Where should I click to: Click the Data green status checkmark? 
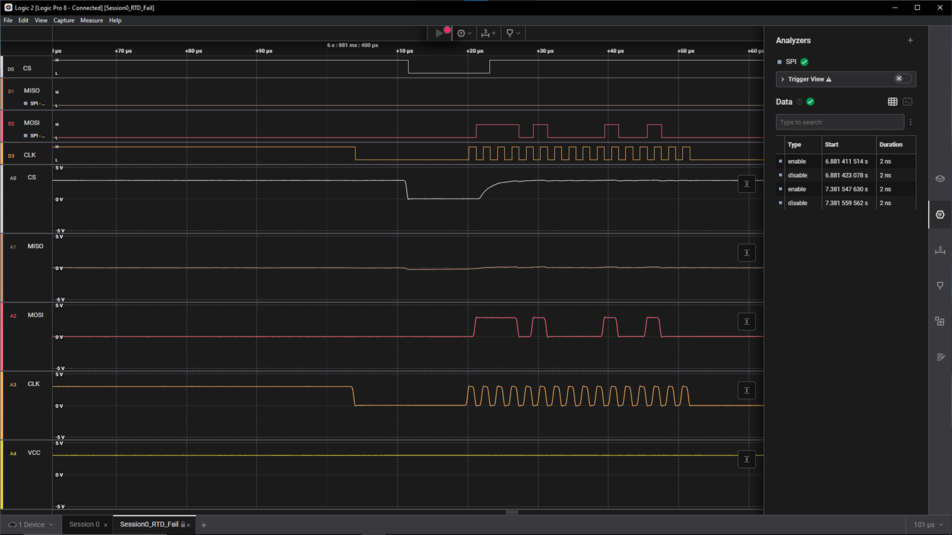point(811,102)
